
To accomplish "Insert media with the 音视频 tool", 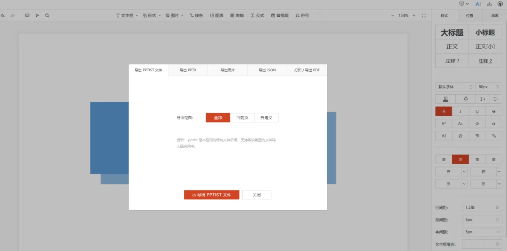I will point(280,15).
